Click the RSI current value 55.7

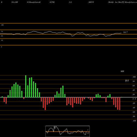tap(125, 32)
